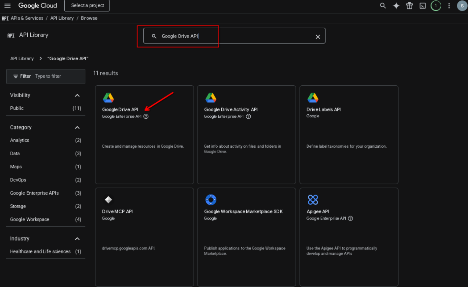Click the API icon in the breadcrumb bar
The image size is (468, 287).
point(5,18)
